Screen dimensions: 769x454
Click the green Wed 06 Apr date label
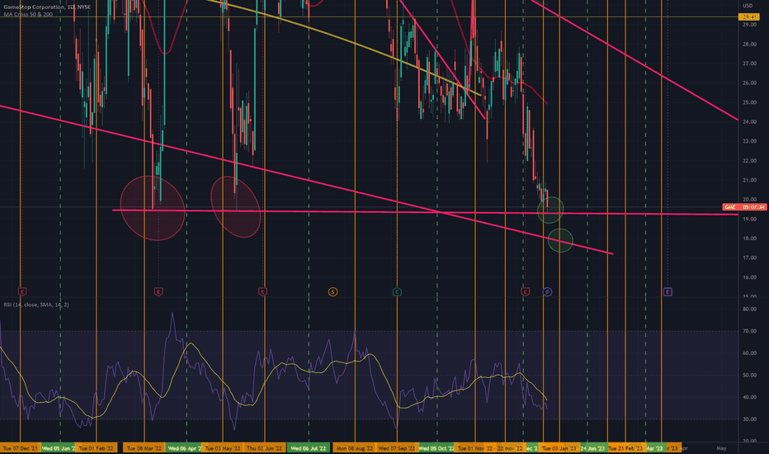[184, 448]
